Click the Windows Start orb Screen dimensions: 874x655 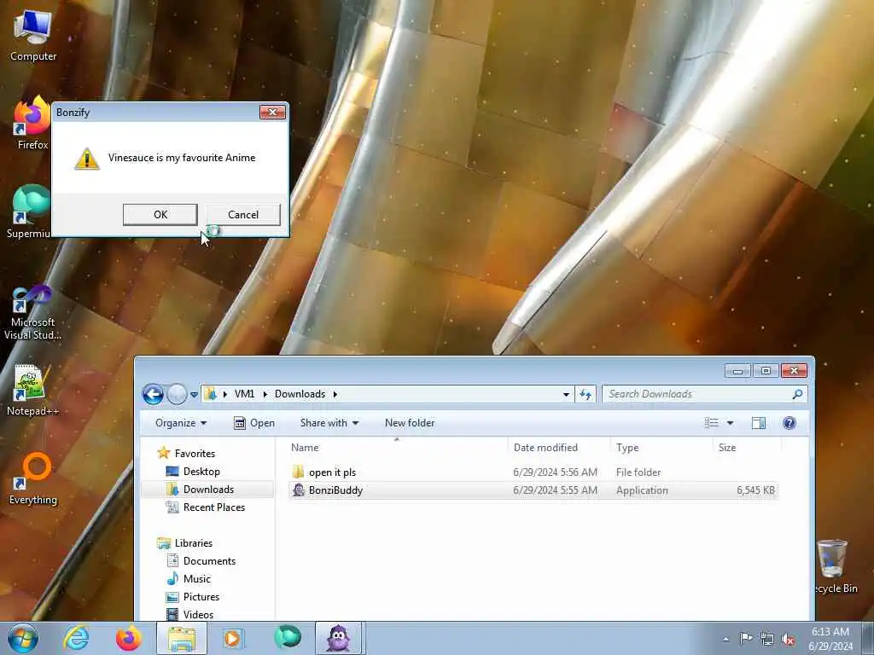click(23, 638)
